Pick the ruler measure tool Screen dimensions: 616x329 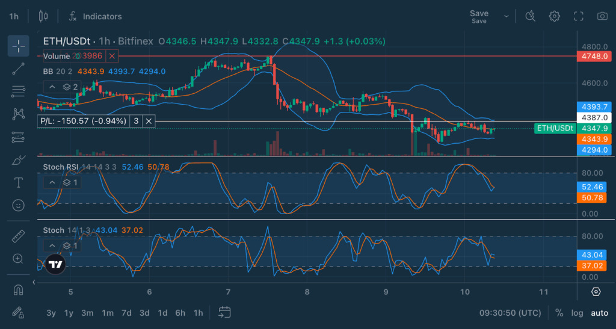click(x=18, y=236)
